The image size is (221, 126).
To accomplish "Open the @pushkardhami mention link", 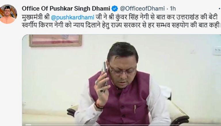I will tap(73, 17).
